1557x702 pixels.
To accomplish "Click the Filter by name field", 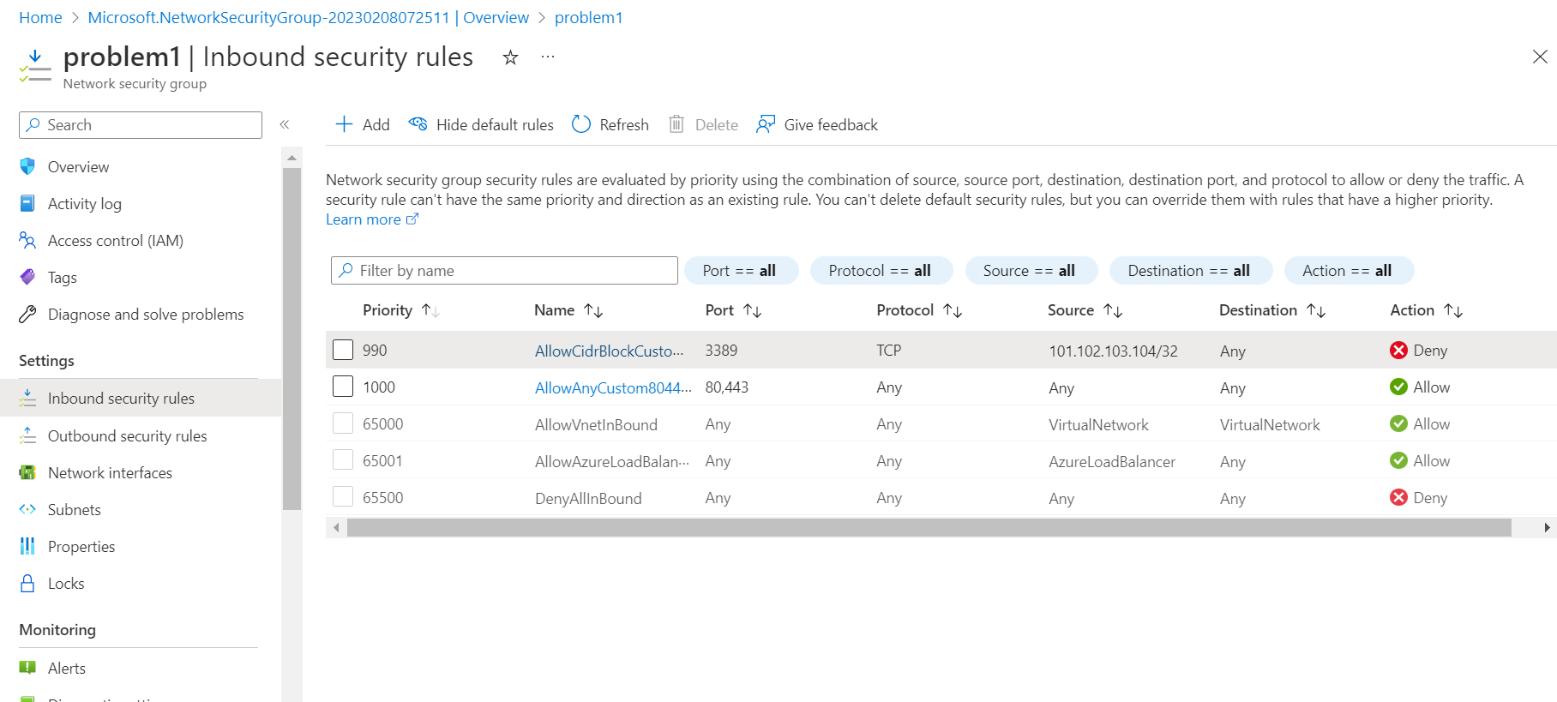I will tap(504, 271).
